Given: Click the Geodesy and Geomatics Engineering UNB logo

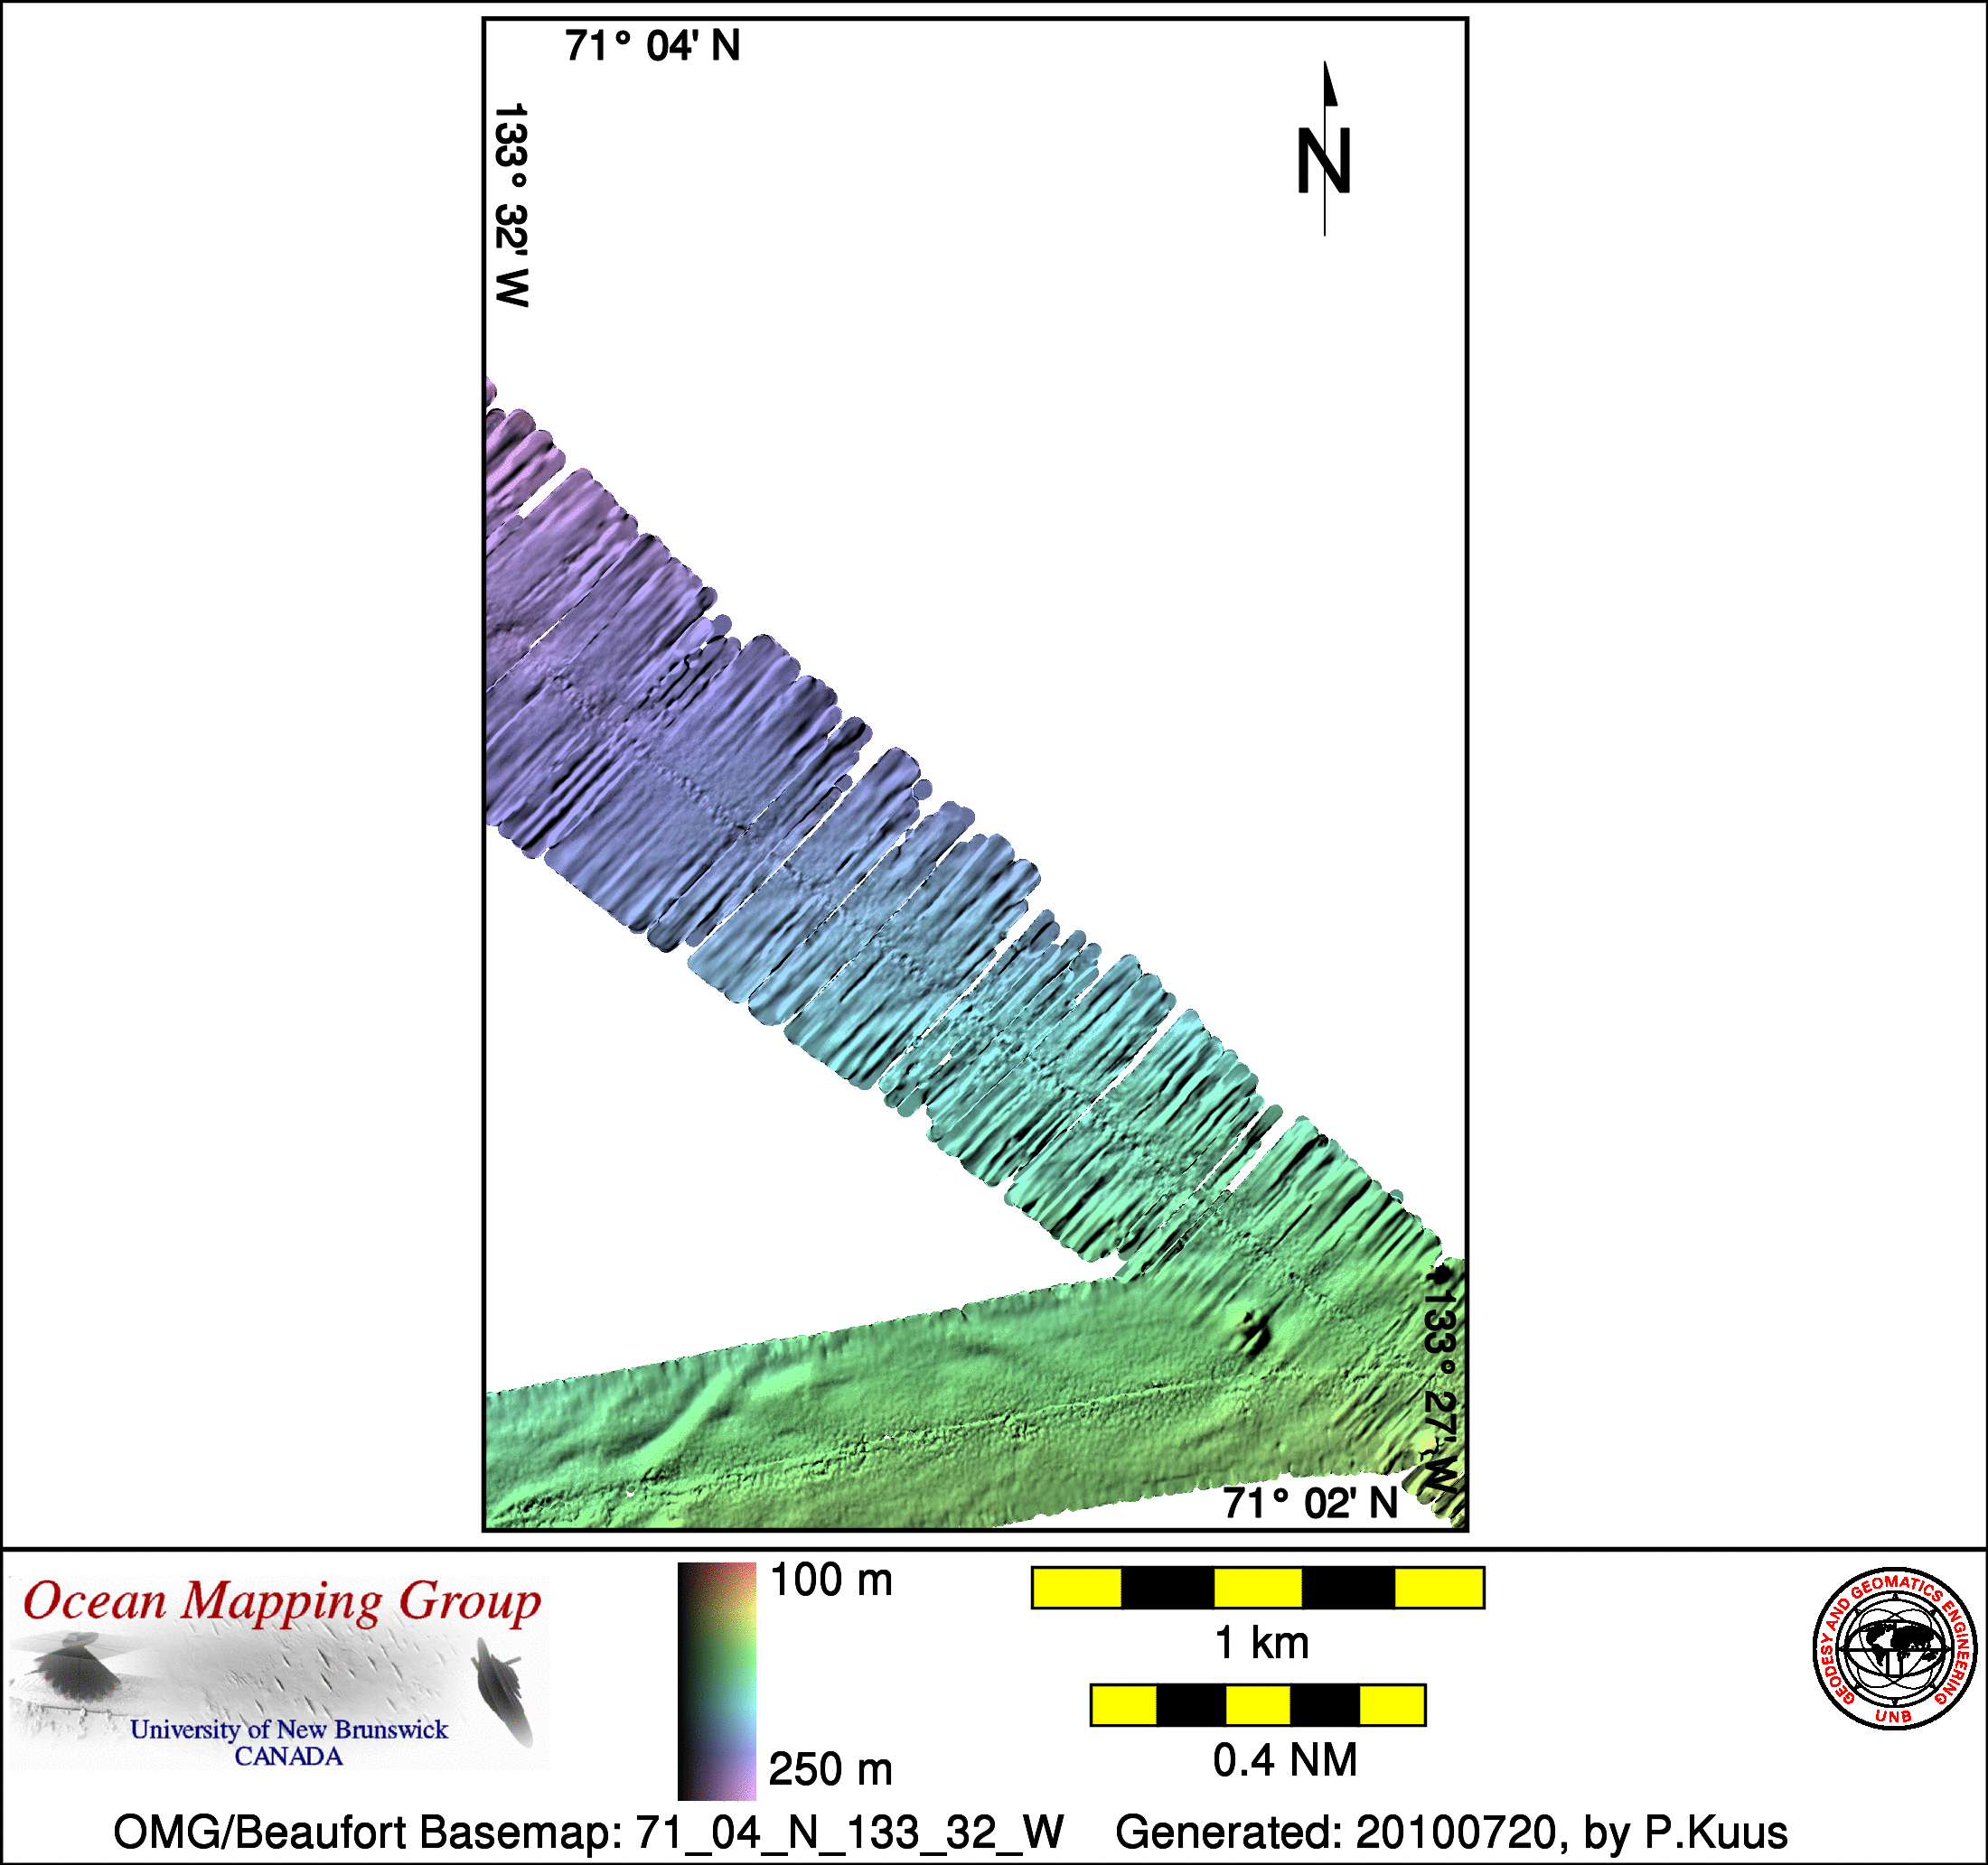Looking at the screenshot, I should (x=1894, y=1648).
